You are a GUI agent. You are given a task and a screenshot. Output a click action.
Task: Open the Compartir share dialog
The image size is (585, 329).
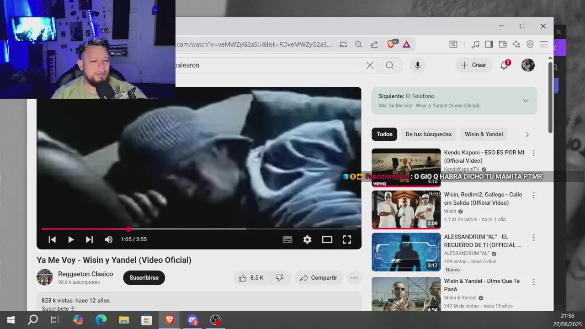coord(319,278)
